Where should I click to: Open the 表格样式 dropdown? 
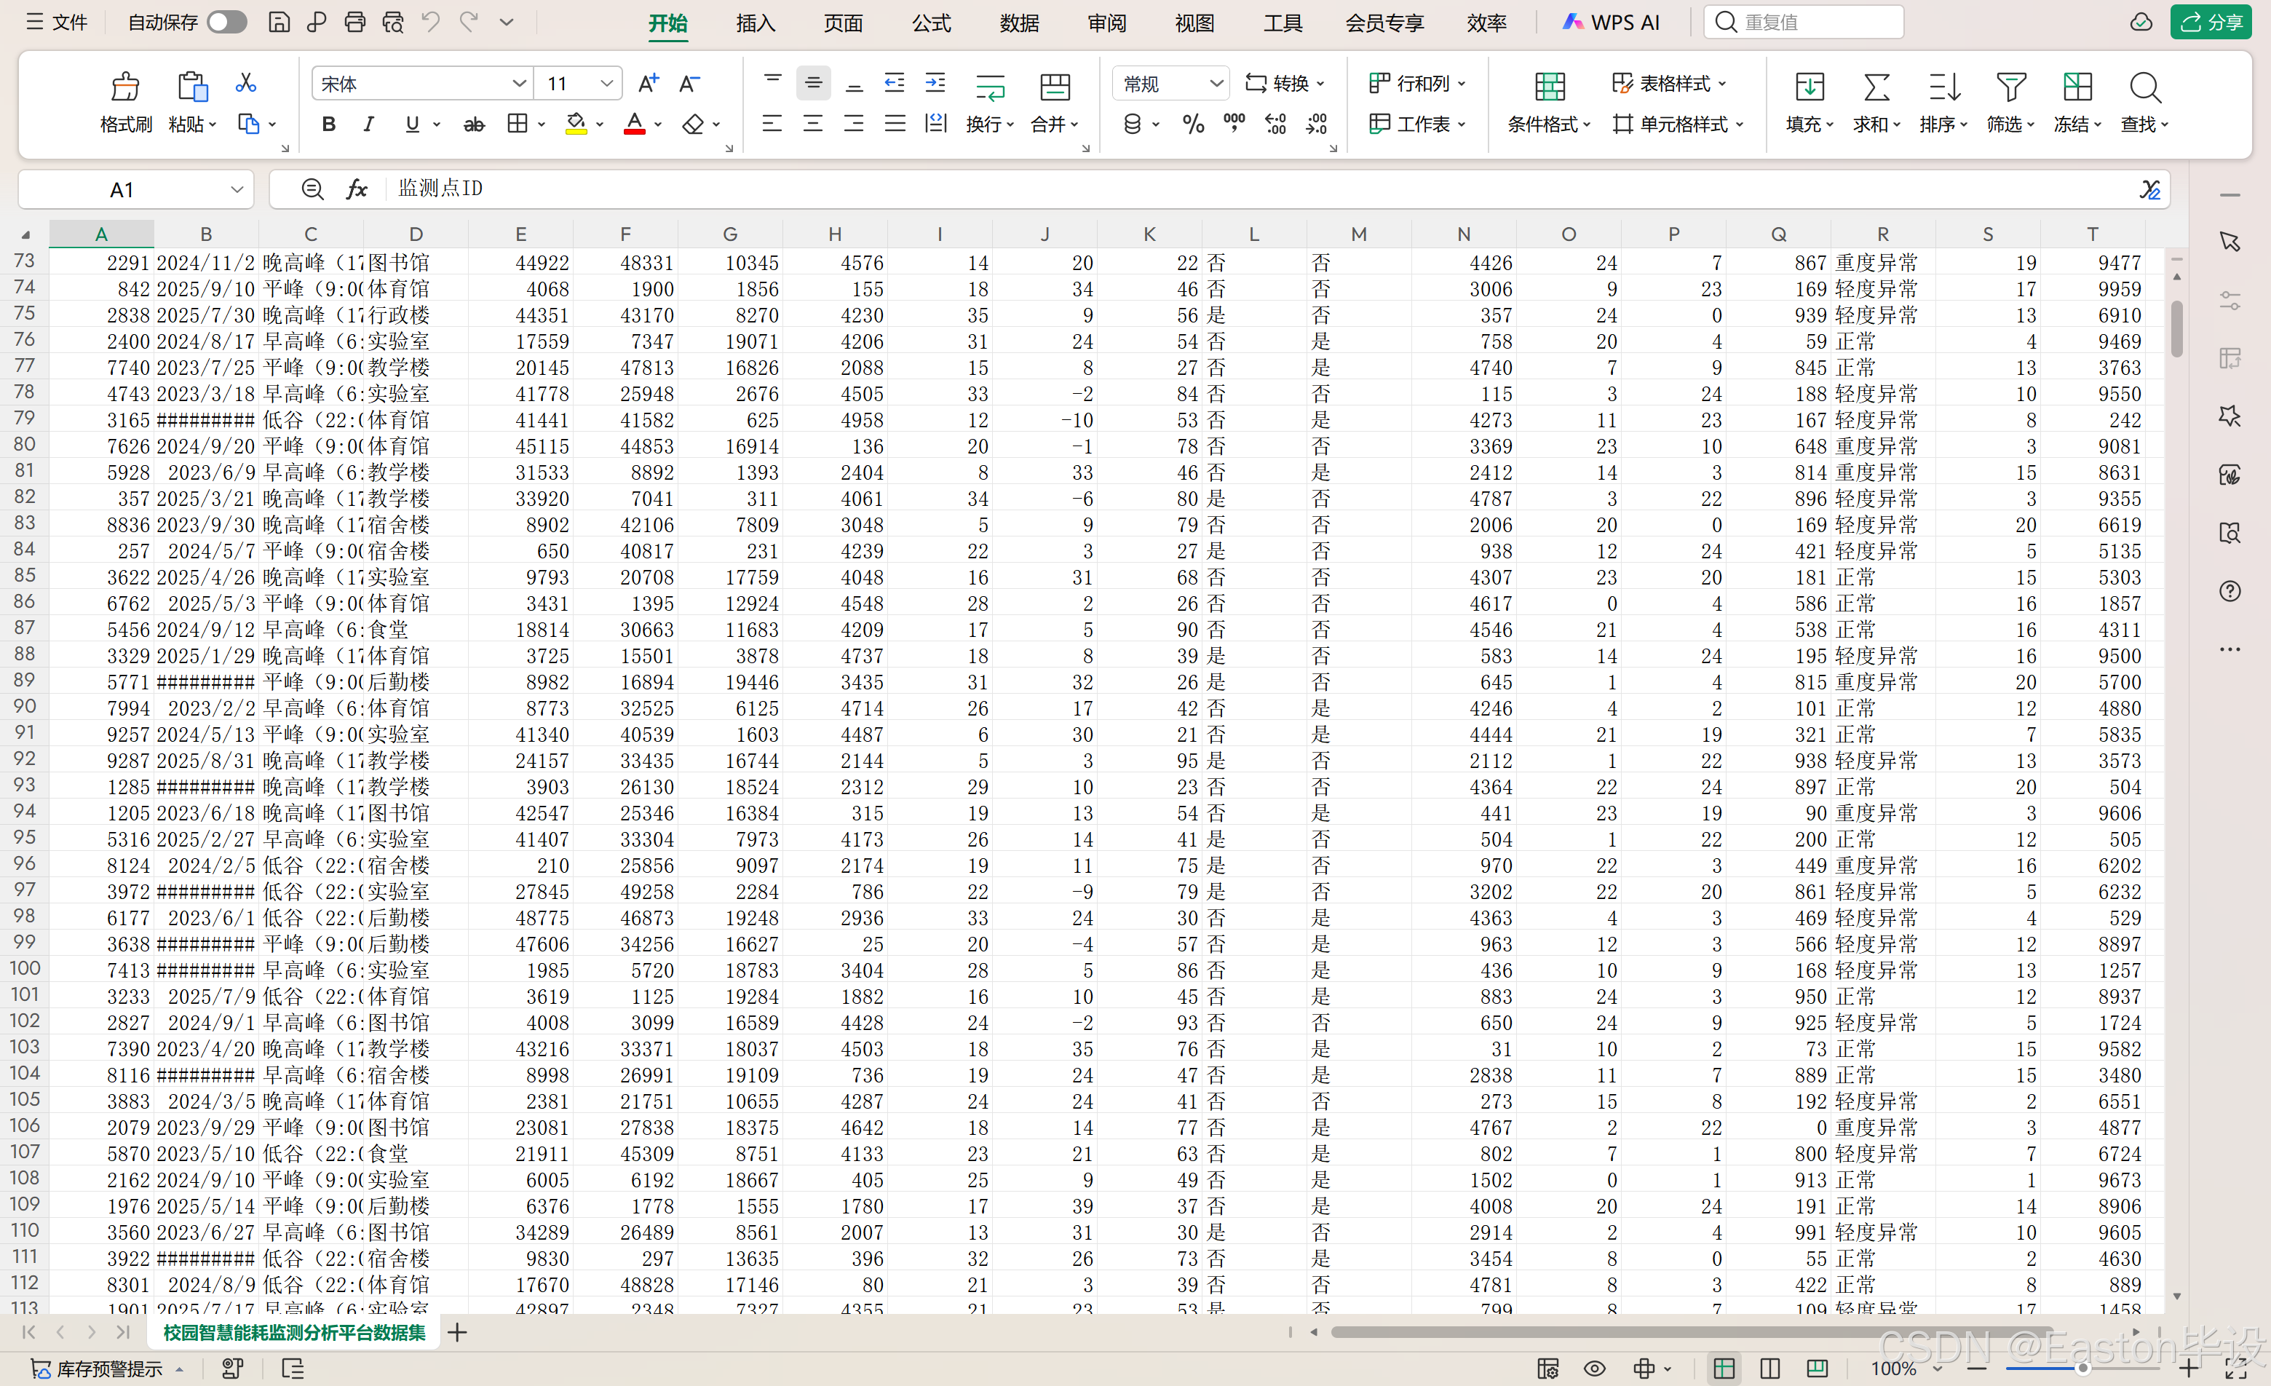(1669, 83)
